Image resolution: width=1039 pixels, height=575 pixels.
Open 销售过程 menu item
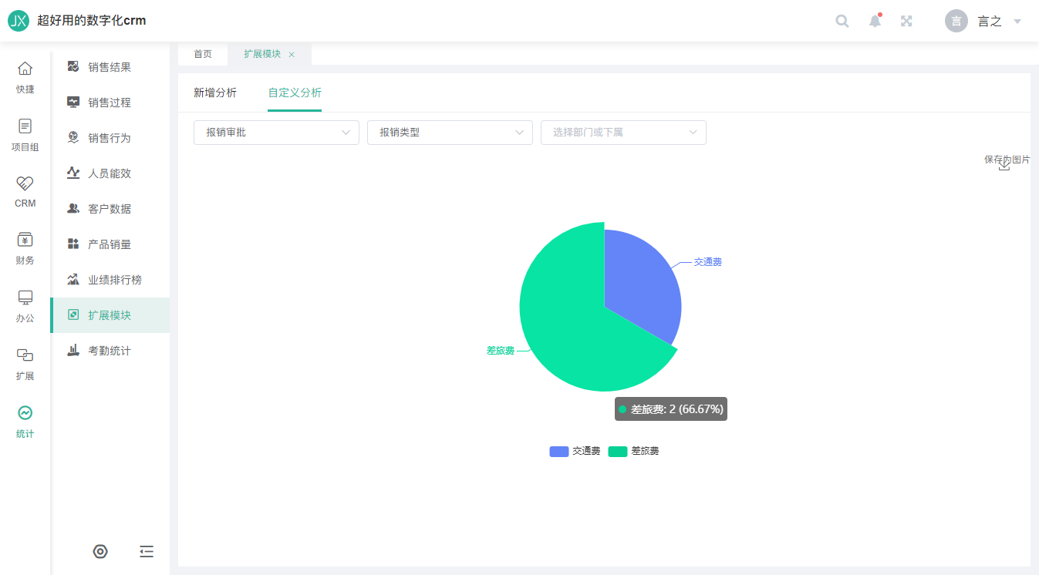[x=110, y=103]
